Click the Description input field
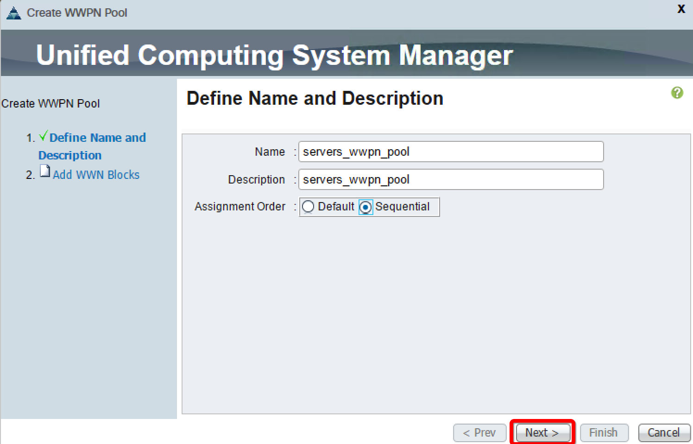Viewport: 693px width, 444px height. [x=451, y=179]
